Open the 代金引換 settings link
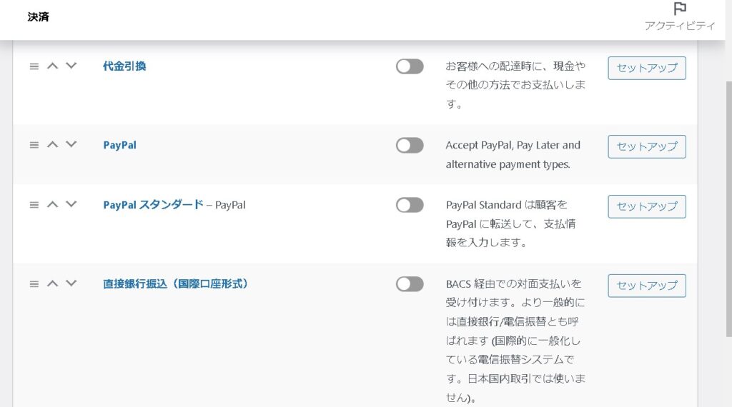The width and height of the screenshot is (732, 407). [x=124, y=66]
